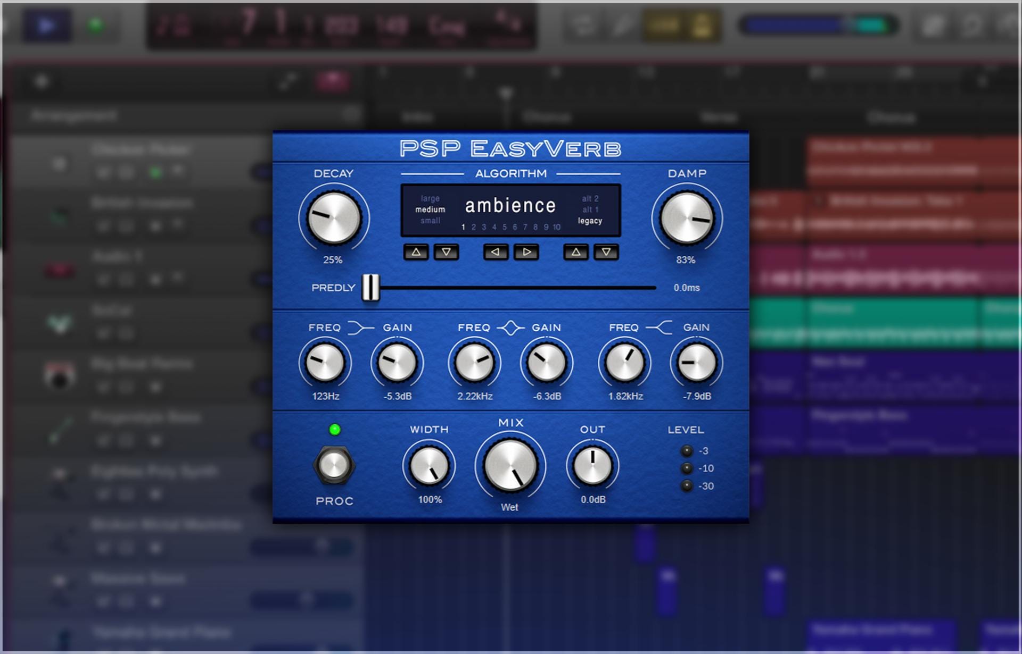1022x654 pixels.
Task: Click the 'ambience' algorithm name
Action: tap(510, 205)
